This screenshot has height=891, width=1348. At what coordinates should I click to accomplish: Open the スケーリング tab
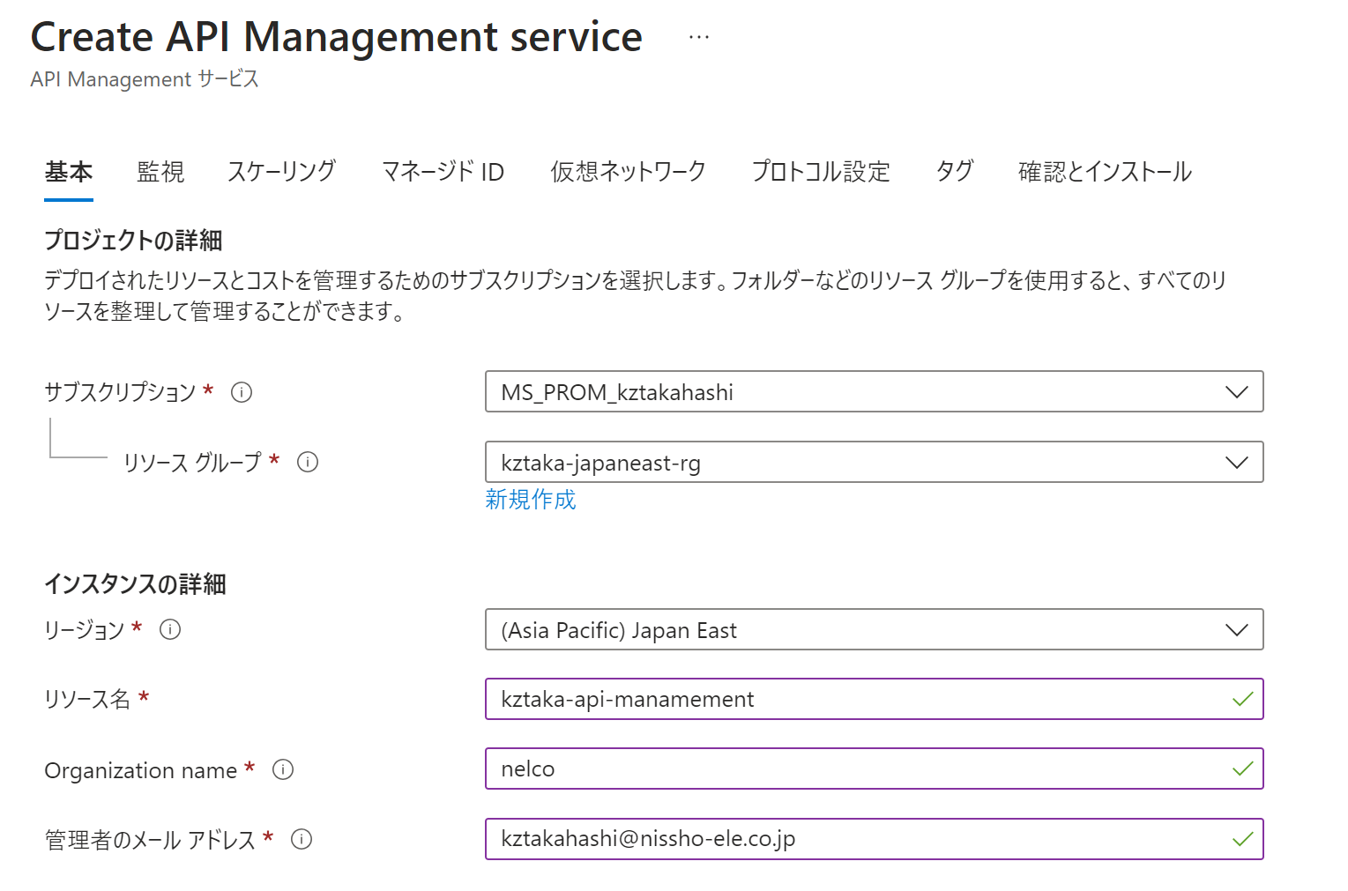click(x=281, y=171)
